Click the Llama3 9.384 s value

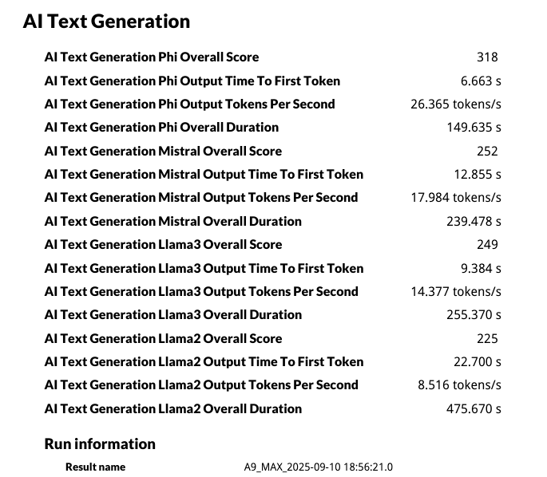[481, 268]
